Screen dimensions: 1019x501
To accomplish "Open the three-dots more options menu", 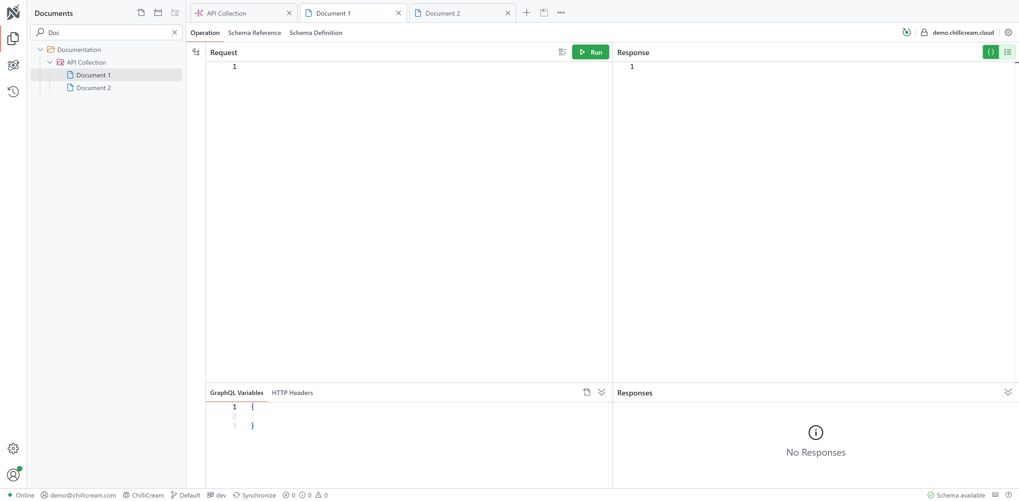I will tap(561, 13).
